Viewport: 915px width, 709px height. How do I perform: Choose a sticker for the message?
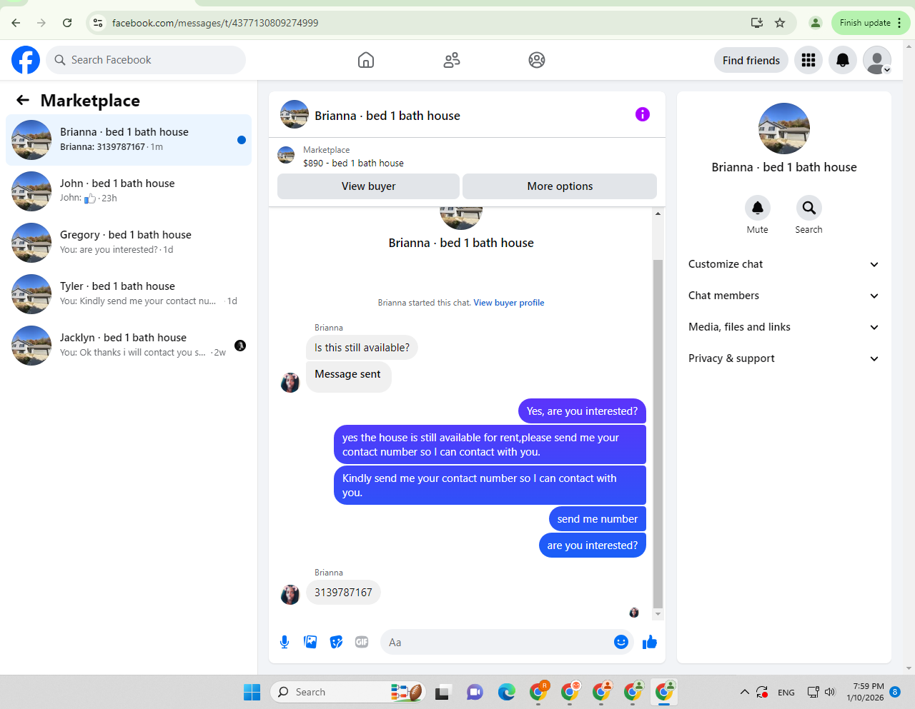click(x=336, y=642)
